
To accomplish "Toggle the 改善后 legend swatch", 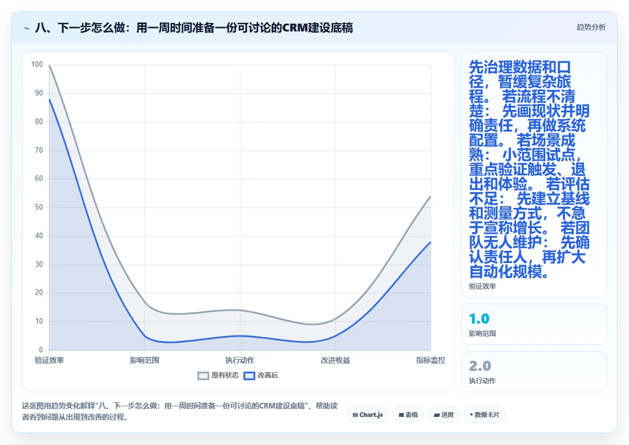I will click(x=249, y=375).
